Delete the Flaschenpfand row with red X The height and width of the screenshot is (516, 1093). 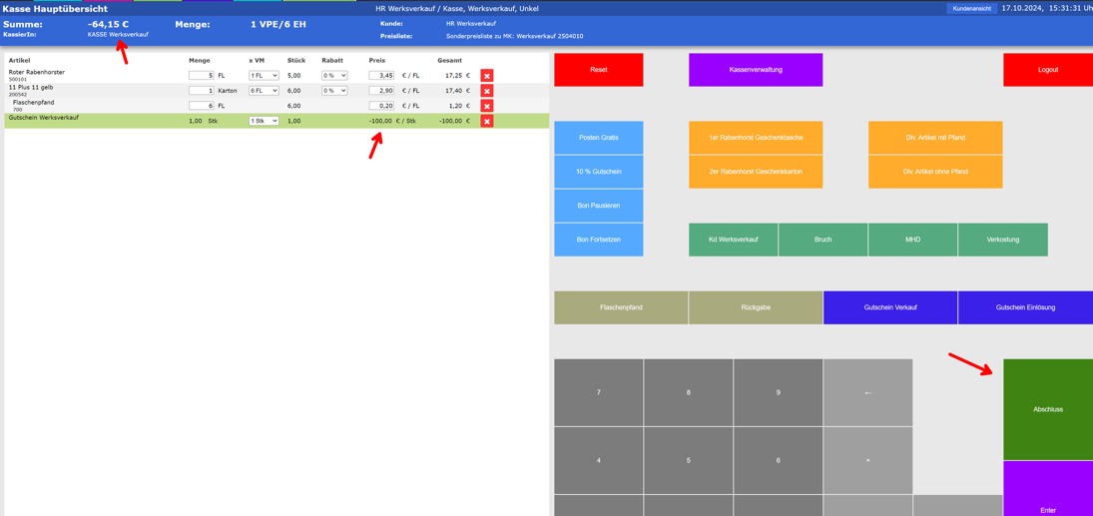(487, 106)
